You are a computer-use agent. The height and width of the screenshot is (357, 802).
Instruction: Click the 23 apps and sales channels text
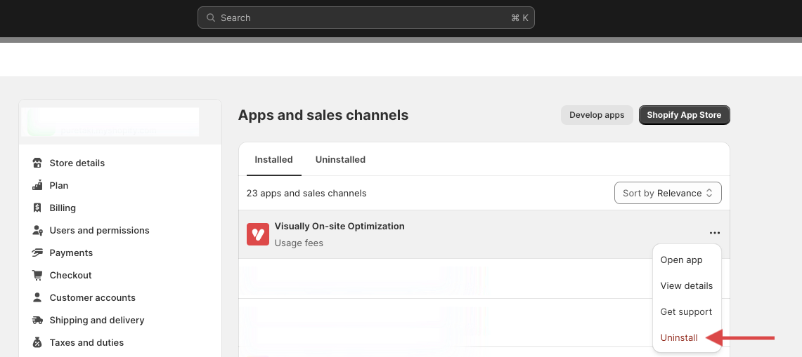coord(306,193)
